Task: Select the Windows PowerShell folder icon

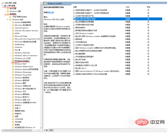Action: (13, 75)
